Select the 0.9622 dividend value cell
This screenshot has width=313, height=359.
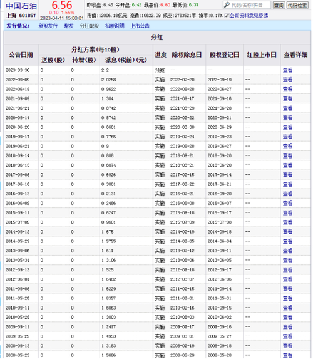pos(126,89)
